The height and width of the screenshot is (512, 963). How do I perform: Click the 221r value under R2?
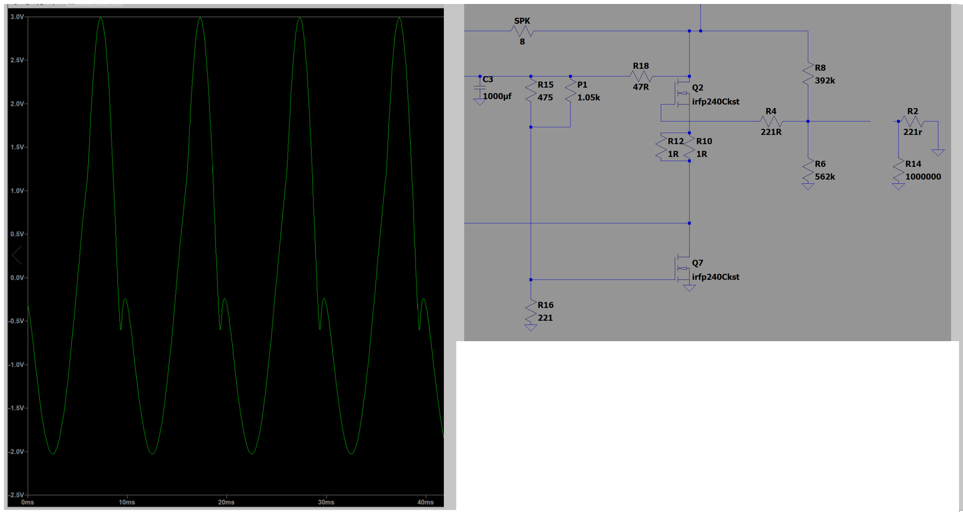tap(912, 132)
